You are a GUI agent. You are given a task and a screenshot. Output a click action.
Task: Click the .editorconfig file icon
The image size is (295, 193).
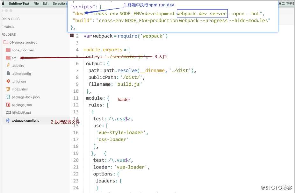pos(8,73)
